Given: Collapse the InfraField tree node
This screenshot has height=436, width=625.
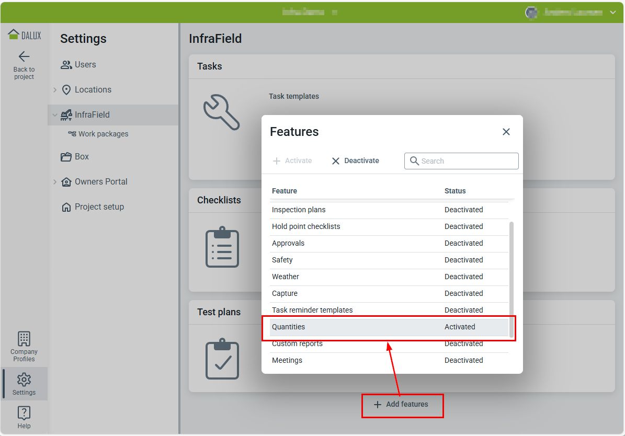Looking at the screenshot, I should point(55,115).
